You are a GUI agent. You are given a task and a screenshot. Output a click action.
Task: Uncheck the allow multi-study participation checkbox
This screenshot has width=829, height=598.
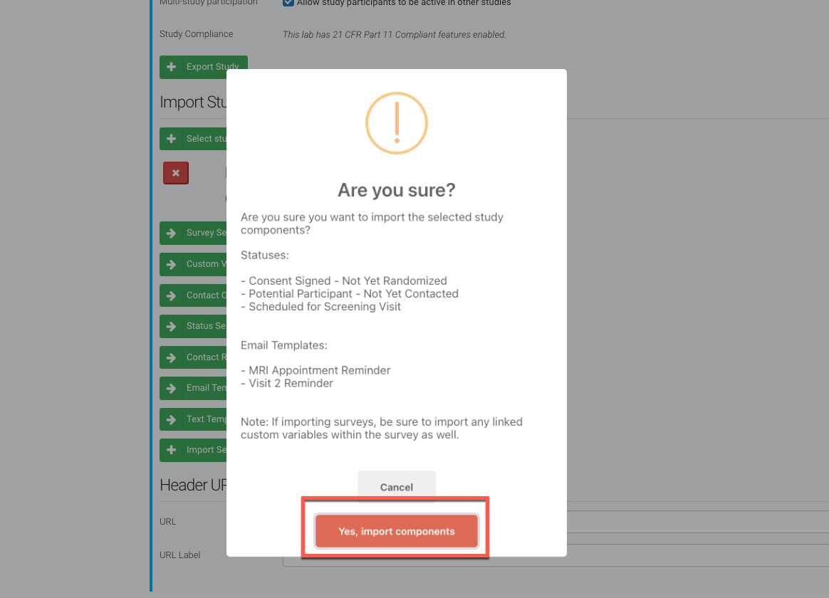[x=288, y=3]
